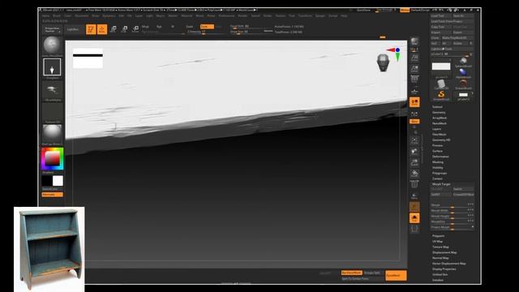Toggle Transparency (Transp) on right shelf

tap(414, 196)
